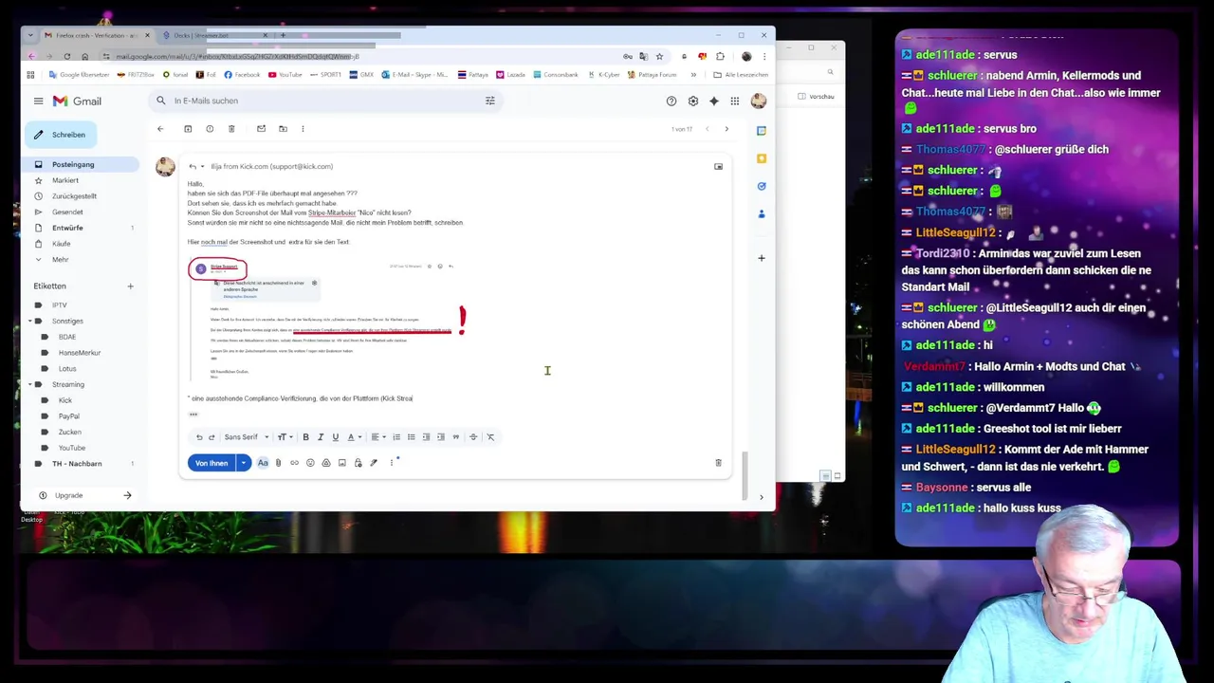Open the Zucken label
Viewport: 1214px width, 683px height.
click(70, 432)
